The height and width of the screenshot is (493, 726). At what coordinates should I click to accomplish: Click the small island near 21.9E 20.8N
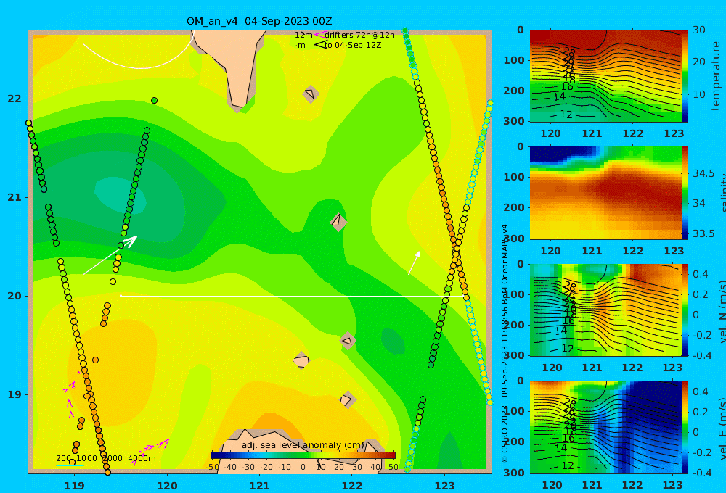coord(338,221)
